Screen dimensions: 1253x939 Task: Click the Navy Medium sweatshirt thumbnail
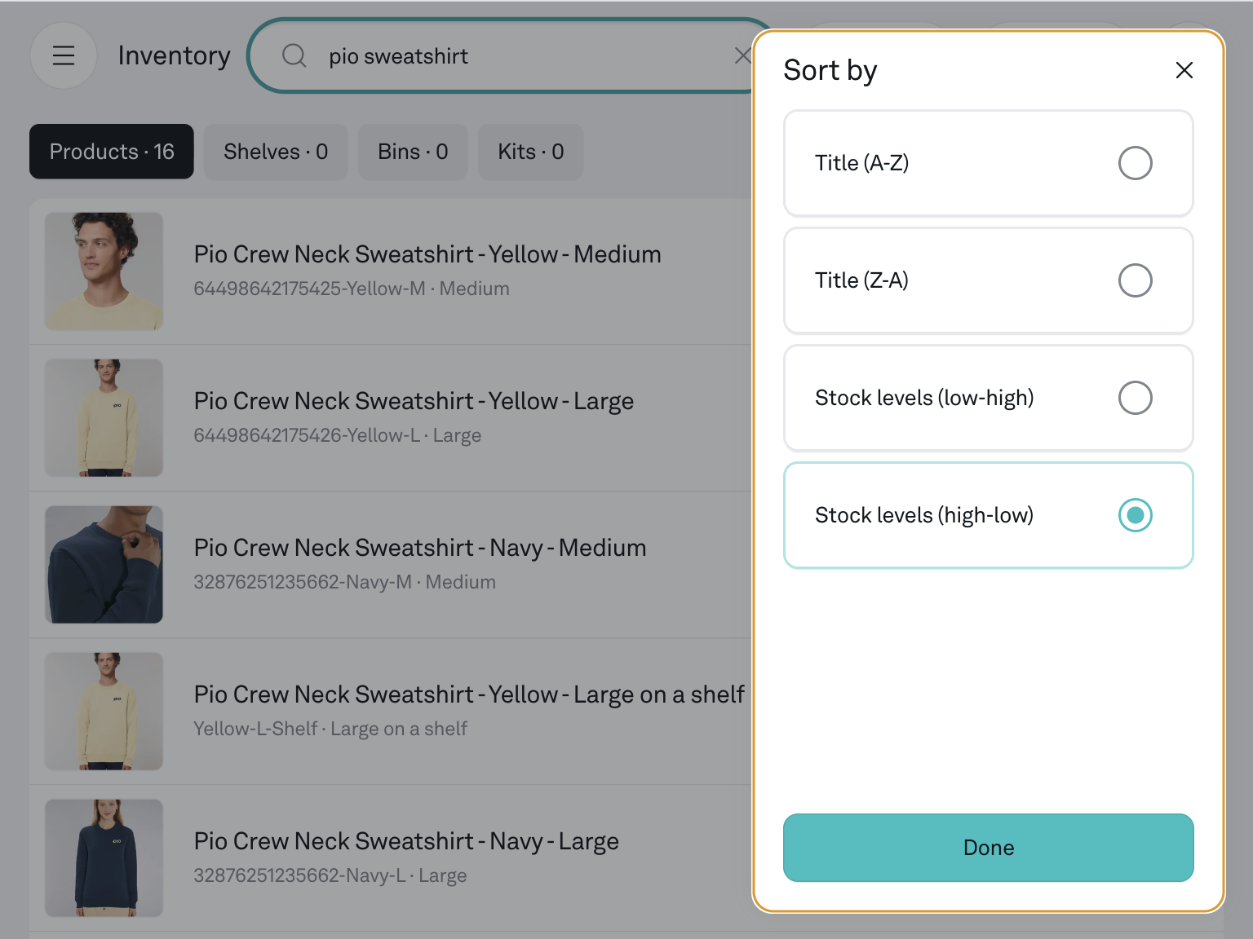[104, 565]
